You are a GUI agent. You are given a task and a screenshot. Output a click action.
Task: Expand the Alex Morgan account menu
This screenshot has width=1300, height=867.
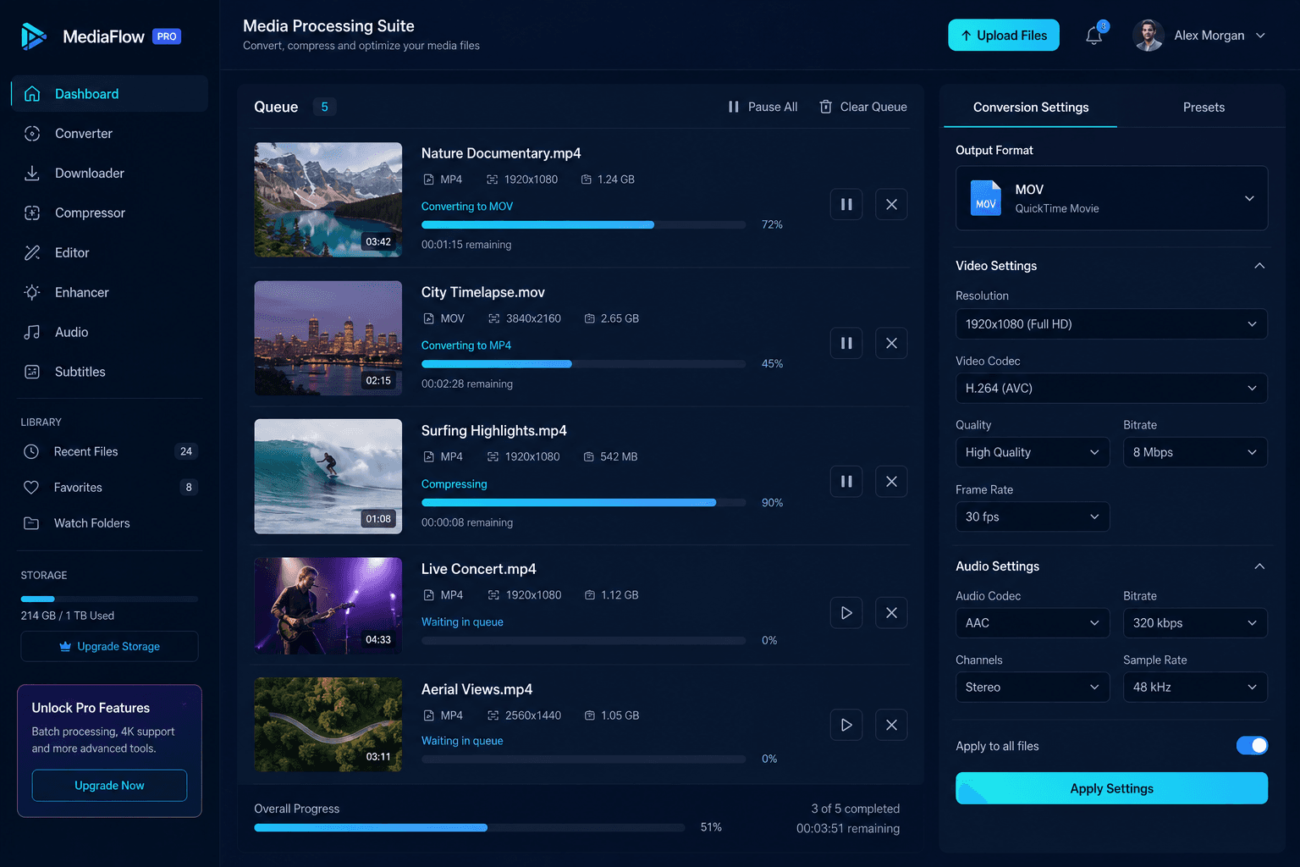point(1260,36)
